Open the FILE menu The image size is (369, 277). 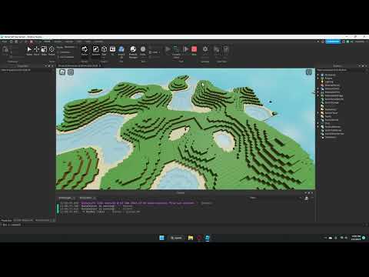(4, 42)
